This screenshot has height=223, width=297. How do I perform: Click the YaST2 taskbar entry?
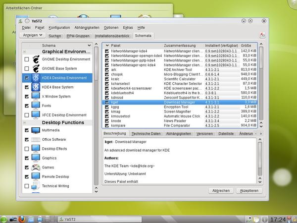(x=99, y=220)
